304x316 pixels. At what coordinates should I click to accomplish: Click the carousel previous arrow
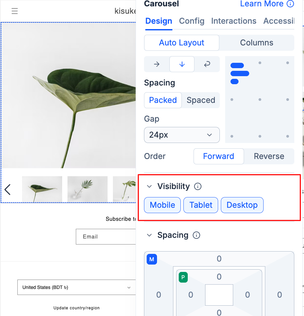pyautogui.click(x=8, y=189)
